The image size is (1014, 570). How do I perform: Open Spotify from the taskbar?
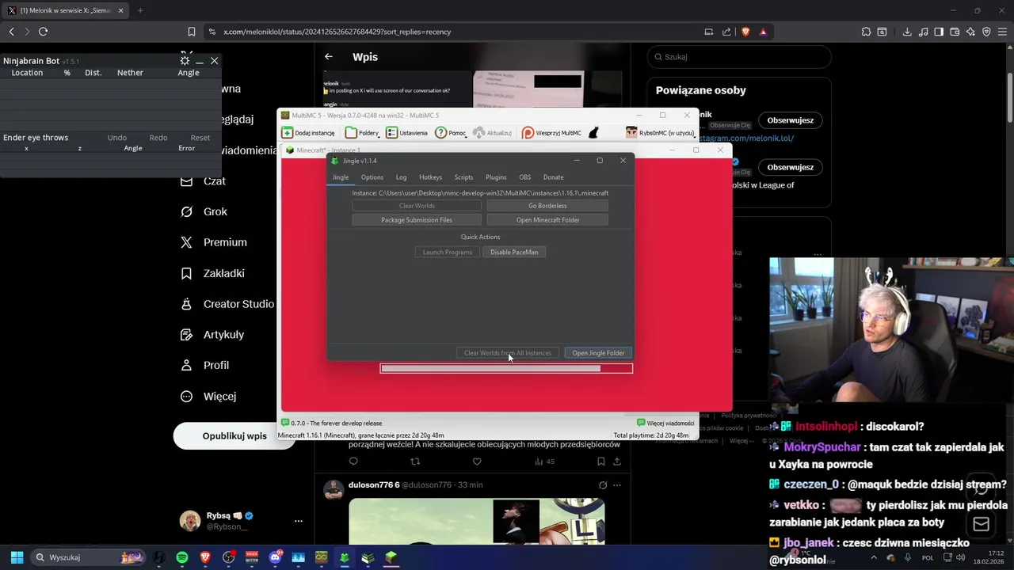coord(182,557)
